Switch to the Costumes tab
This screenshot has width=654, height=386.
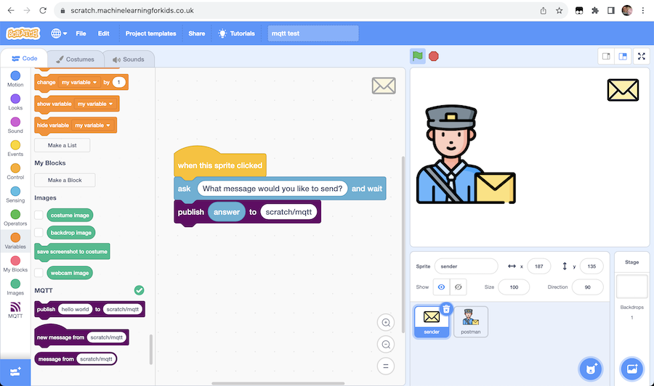click(x=75, y=59)
